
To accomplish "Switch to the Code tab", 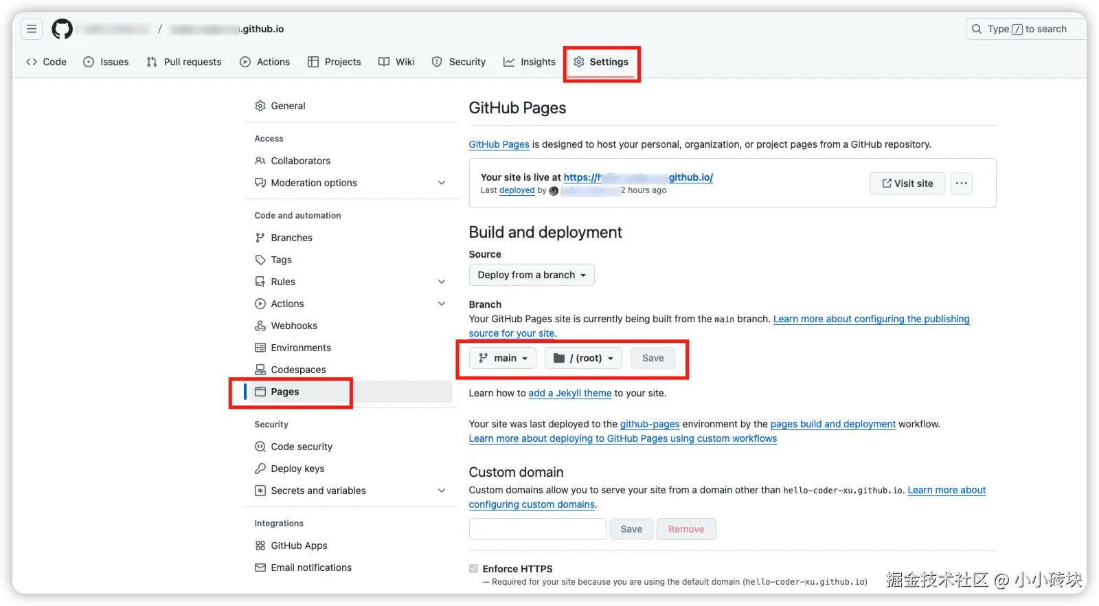I will (x=46, y=62).
